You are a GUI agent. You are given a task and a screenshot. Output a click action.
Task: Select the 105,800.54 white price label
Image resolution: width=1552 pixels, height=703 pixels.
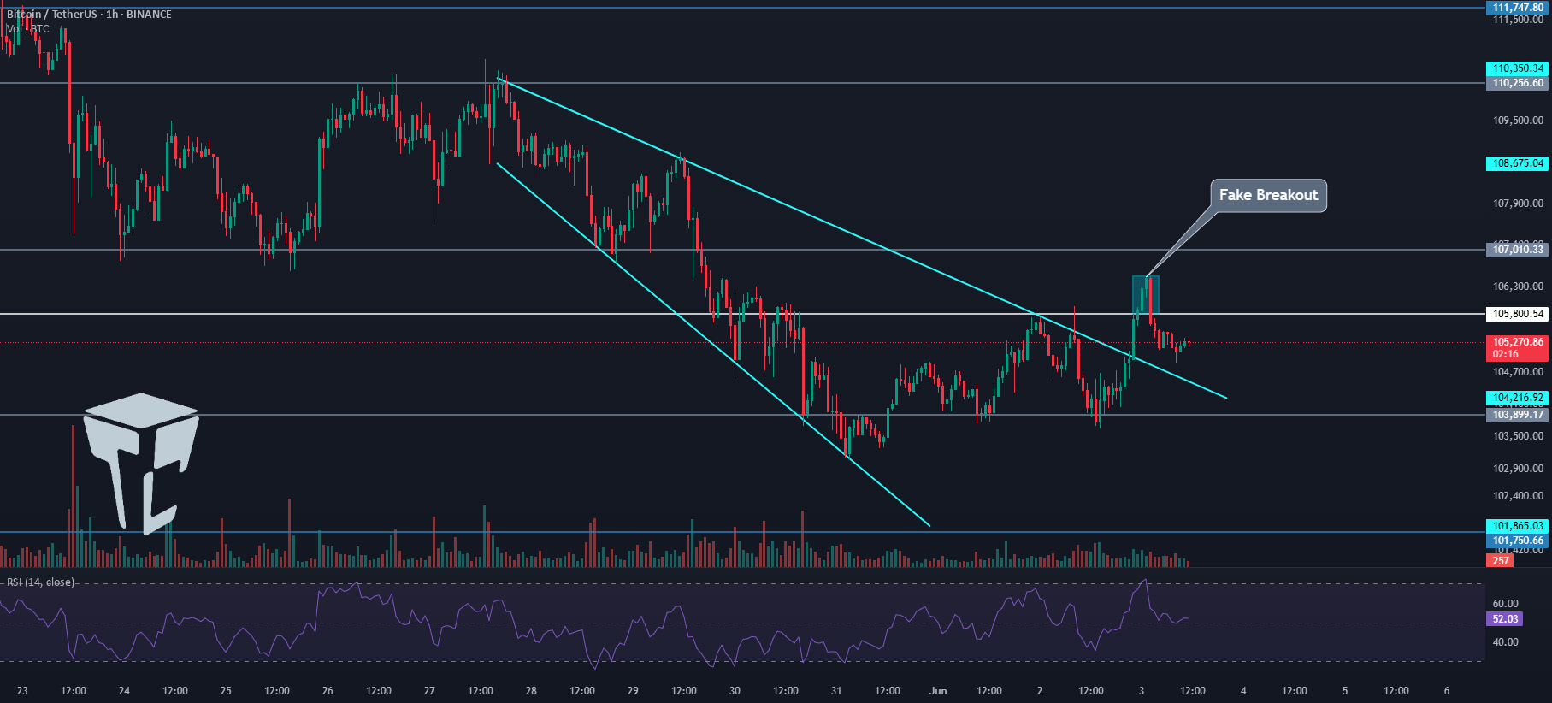point(1518,314)
